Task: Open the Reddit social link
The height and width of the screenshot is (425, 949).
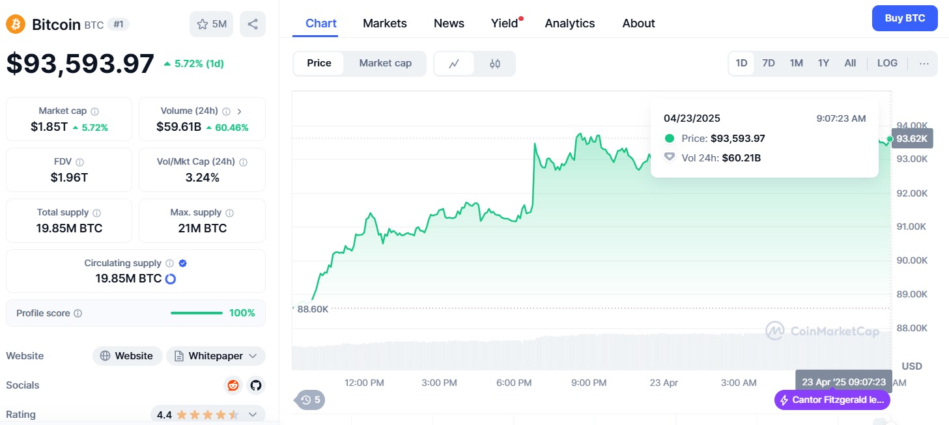Action: (x=233, y=385)
